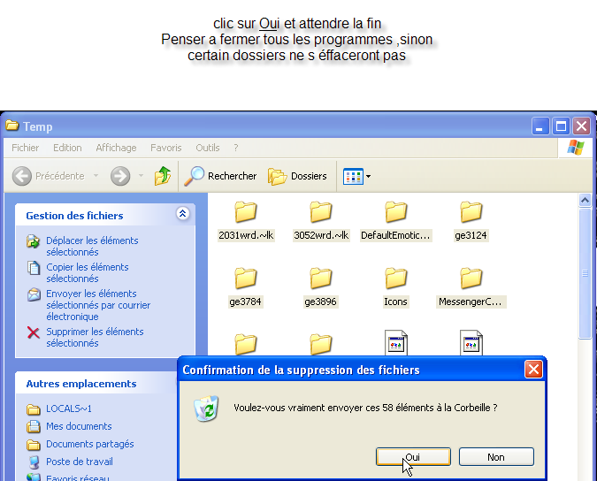Collapse the Gestion des fichiers panel
This screenshot has height=481, width=597.
coord(183,214)
